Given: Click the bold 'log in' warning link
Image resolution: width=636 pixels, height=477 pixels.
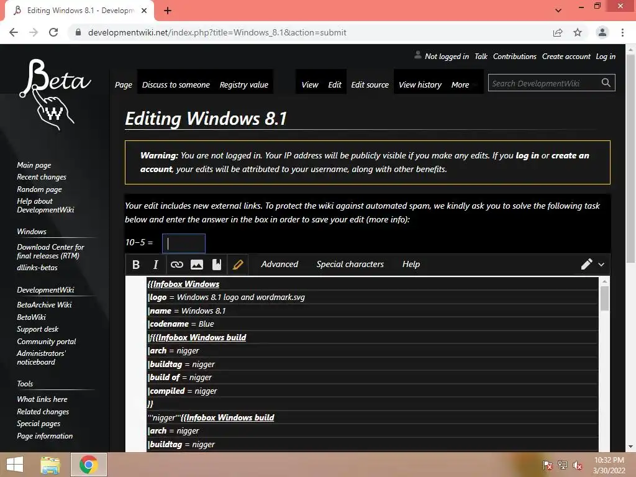Looking at the screenshot, I should click(x=527, y=155).
